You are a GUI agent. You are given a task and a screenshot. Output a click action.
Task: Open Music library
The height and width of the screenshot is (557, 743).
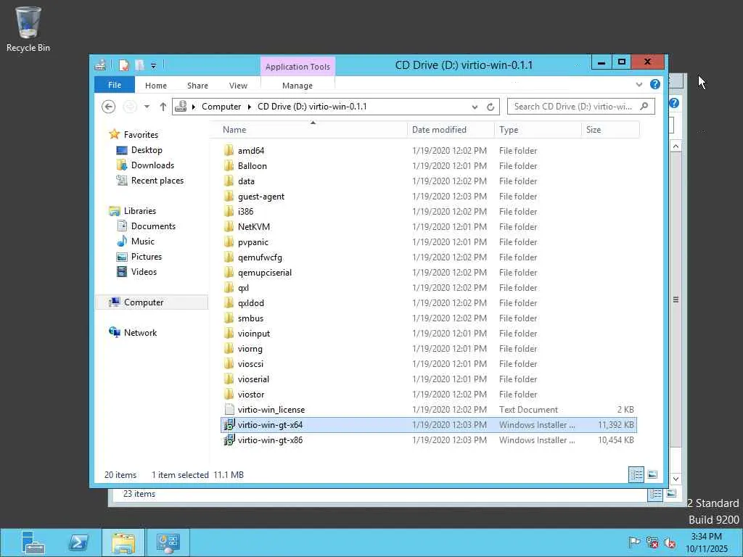pos(143,241)
